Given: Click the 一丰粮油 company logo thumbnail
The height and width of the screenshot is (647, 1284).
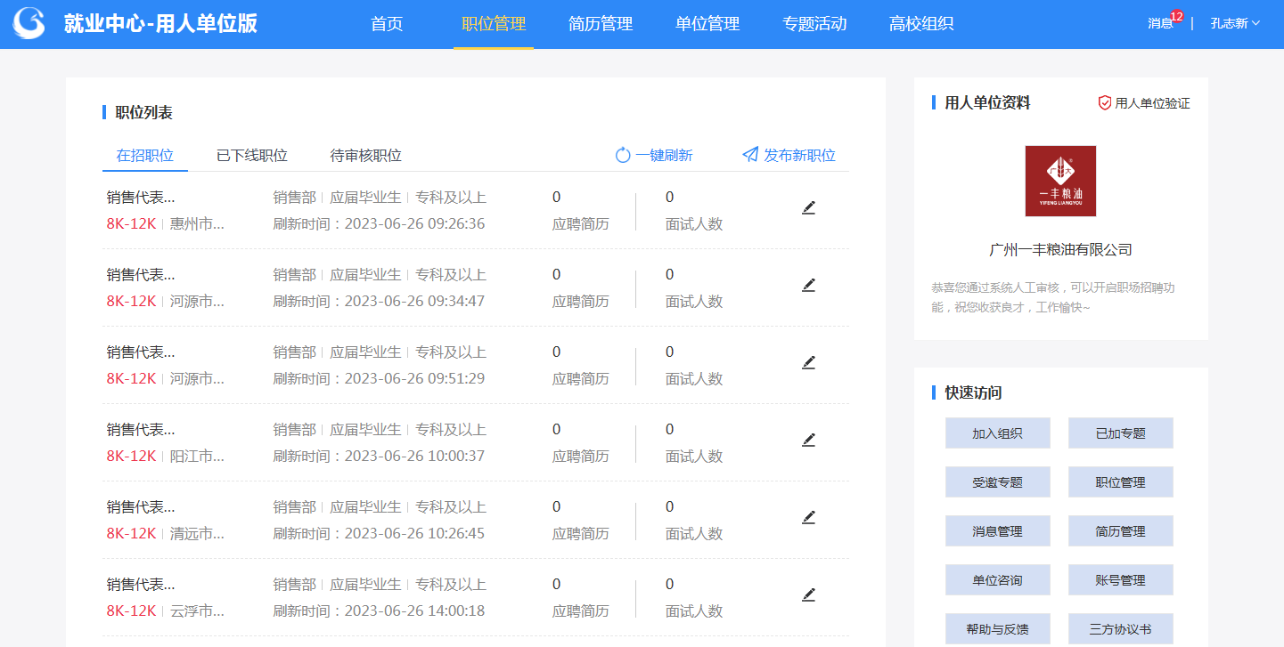Looking at the screenshot, I should [x=1060, y=182].
